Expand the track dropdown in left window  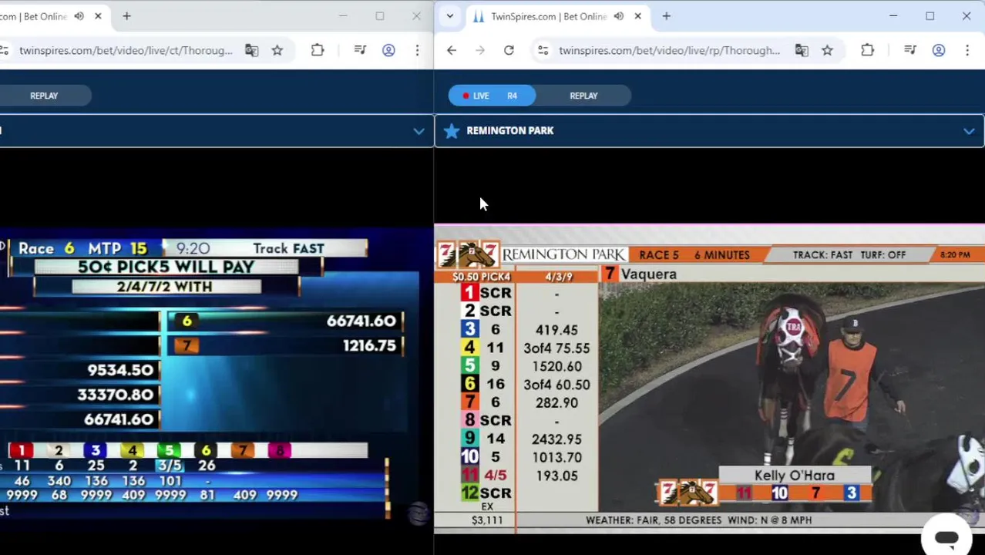click(x=419, y=131)
